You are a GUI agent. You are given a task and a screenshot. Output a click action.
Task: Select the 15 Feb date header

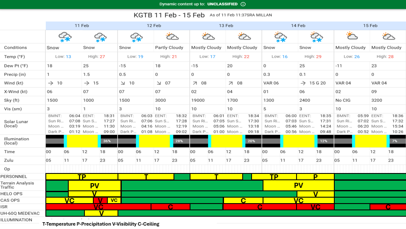tap(370, 25)
